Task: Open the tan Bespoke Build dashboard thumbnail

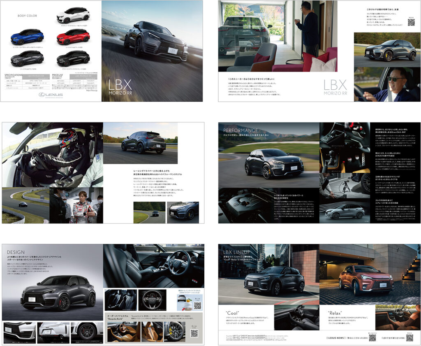Action: click(x=124, y=332)
